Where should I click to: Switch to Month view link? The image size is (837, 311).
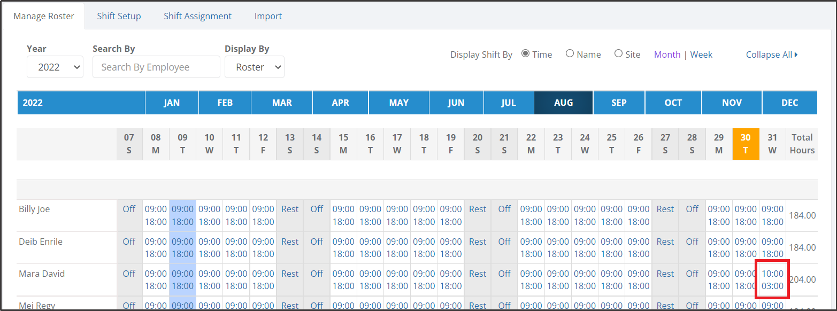coord(667,55)
